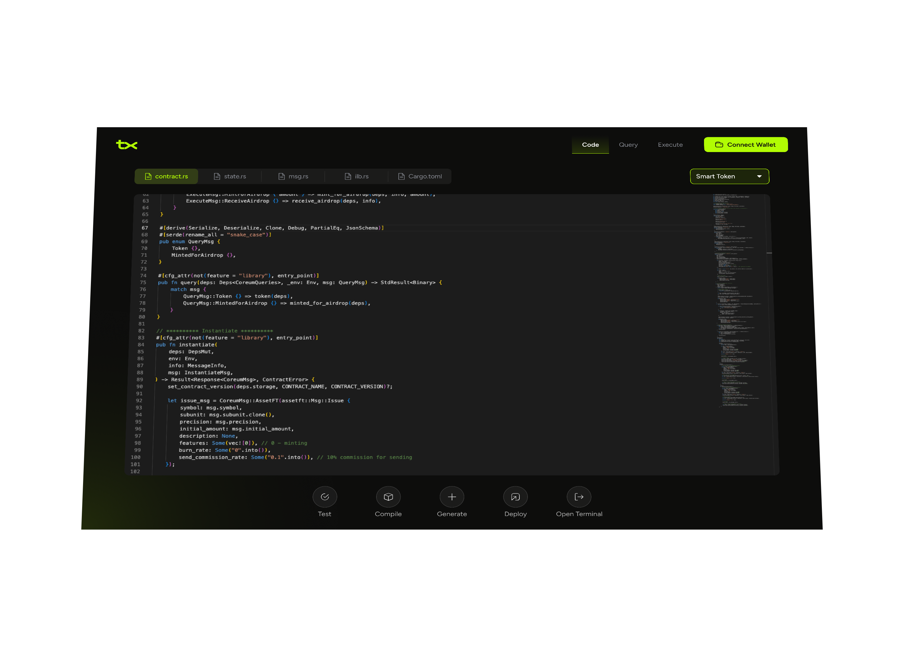The image size is (904, 648).
Task: Open the Execute view
Action: 670,145
